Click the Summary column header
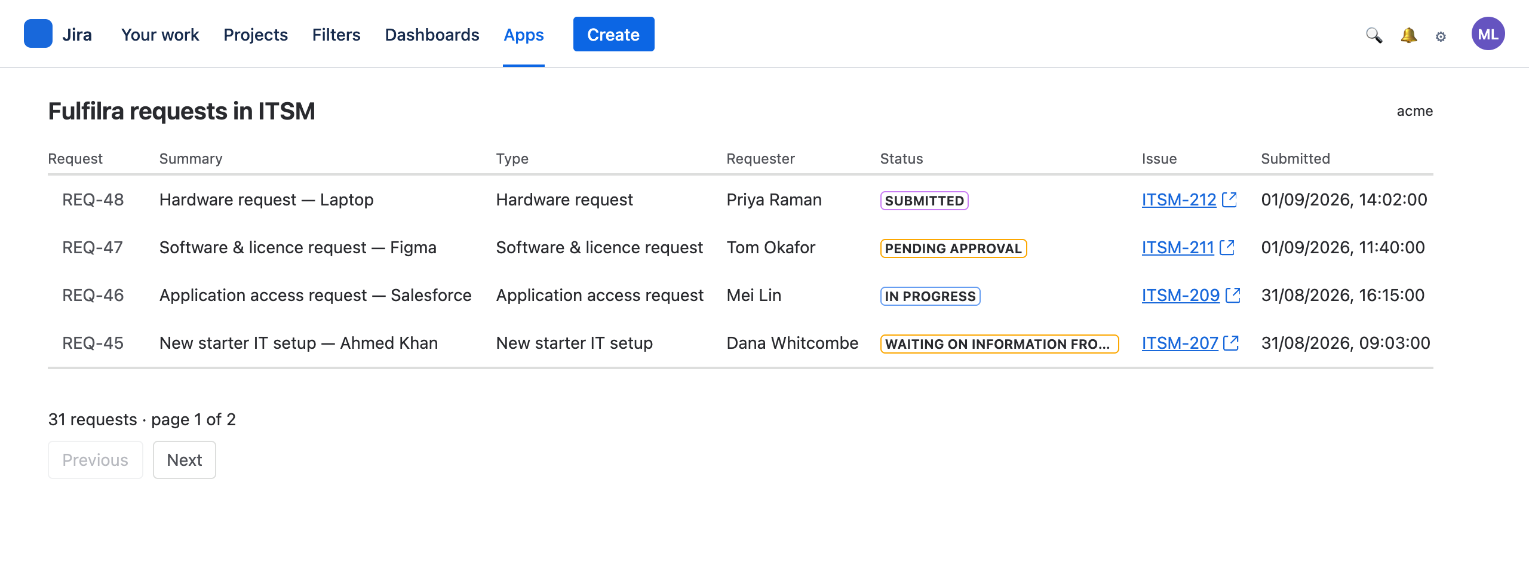 click(x=191, y=159)
